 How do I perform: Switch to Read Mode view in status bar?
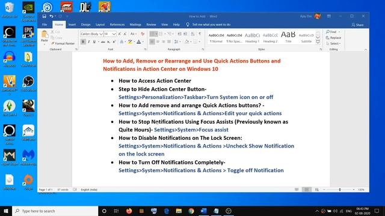(x=297, y=190)
